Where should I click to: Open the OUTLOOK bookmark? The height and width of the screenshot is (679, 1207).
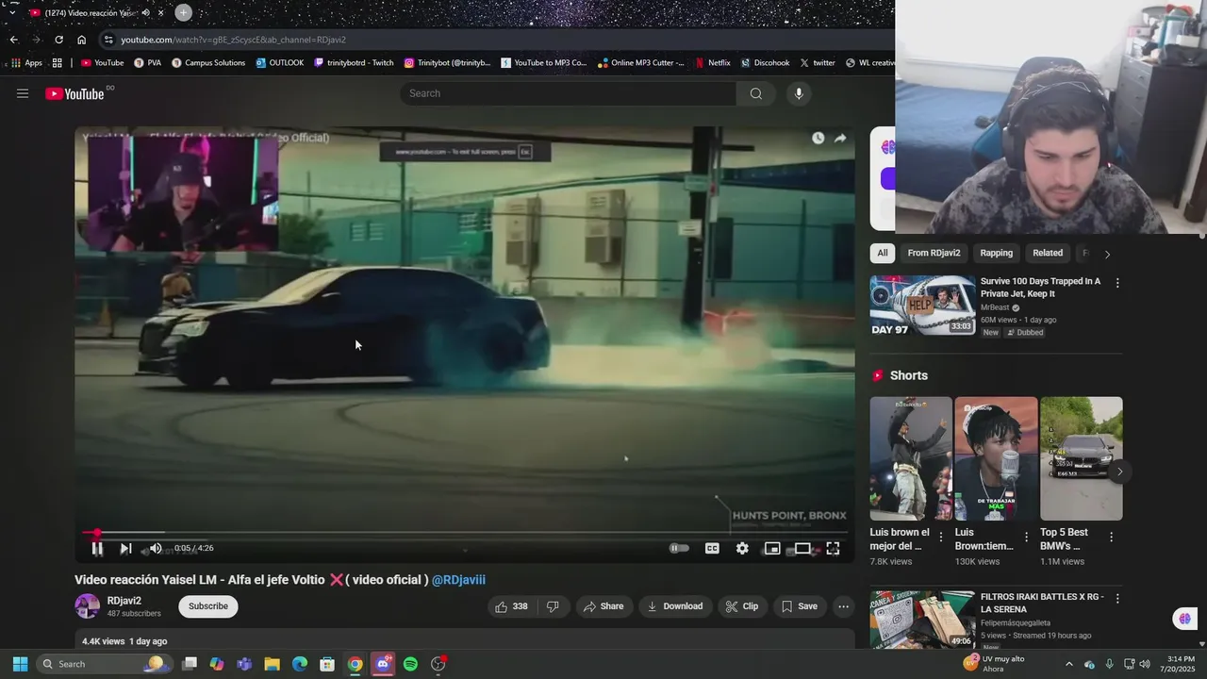280,63
